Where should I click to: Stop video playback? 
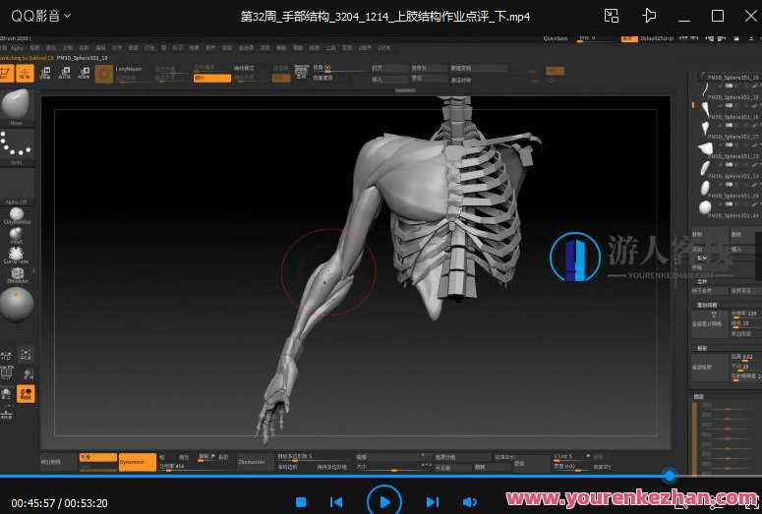click(x=301, y=502)
